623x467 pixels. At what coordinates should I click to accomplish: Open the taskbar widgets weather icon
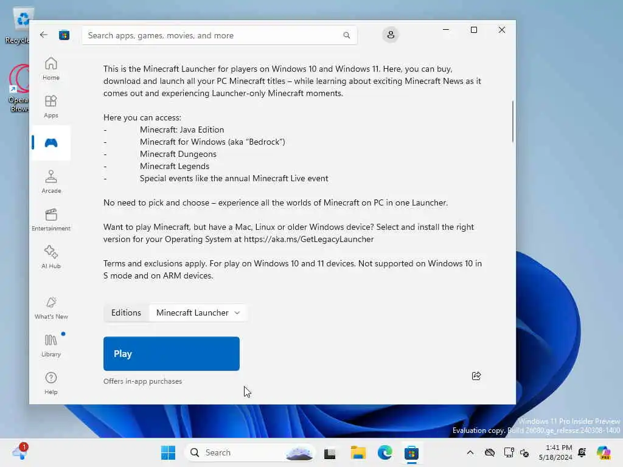click(x=19, y=452)
